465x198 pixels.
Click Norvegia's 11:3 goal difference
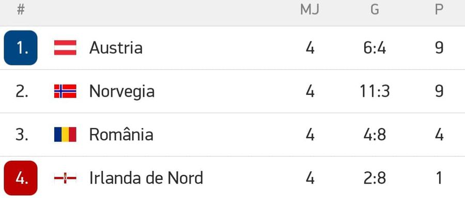coord(375,91)
